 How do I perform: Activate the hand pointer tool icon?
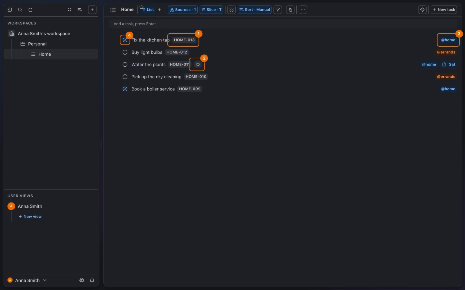[x=290, y=10]
